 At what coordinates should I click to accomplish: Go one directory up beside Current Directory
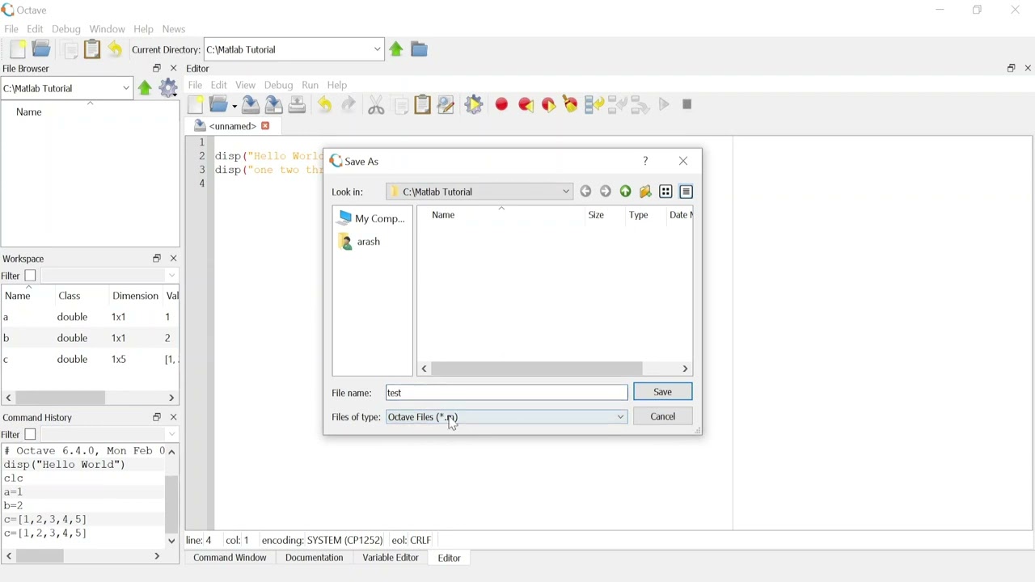pos(396,49)
